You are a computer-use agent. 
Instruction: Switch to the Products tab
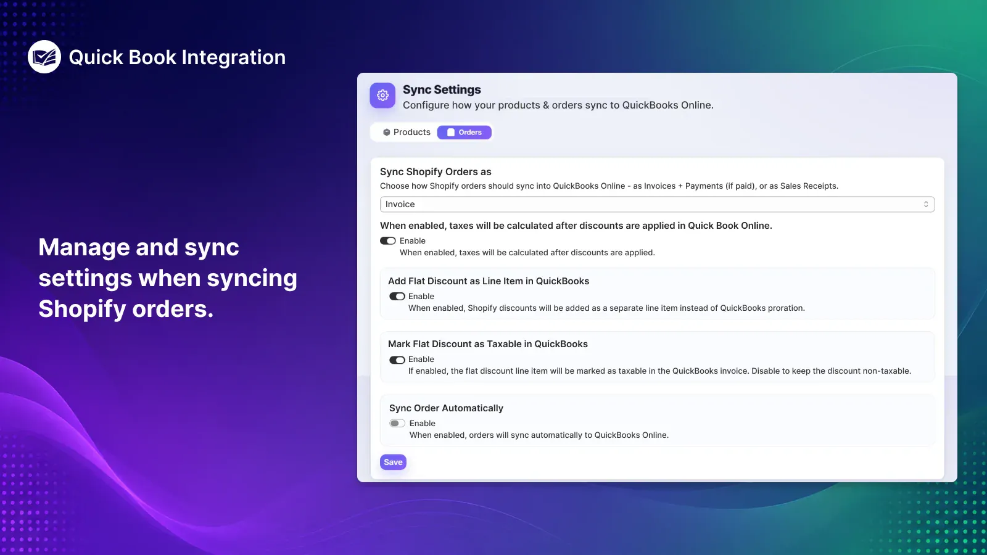(407, 133)
